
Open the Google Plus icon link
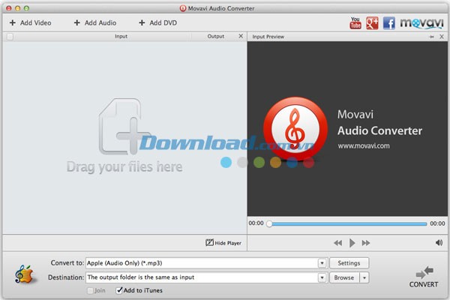[372, 23]
